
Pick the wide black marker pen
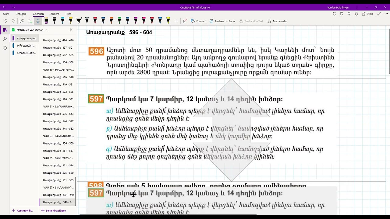[79, 20]
